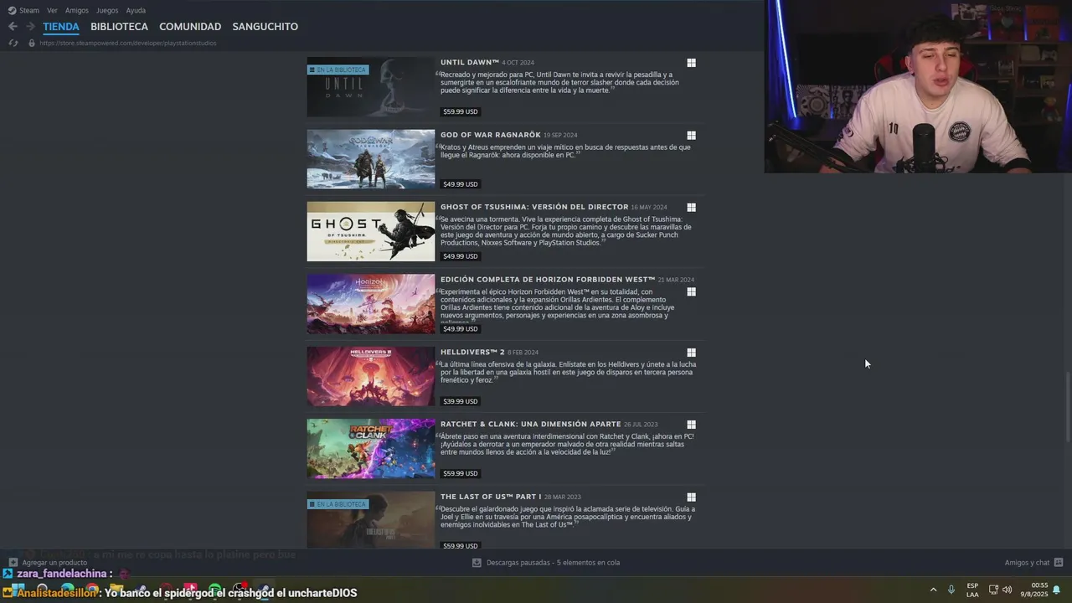Image resolution: width=1072 pixels, height=603 pixels.
Task: Switch to the TIENDA tab
Action: click(x=61, y=27)
